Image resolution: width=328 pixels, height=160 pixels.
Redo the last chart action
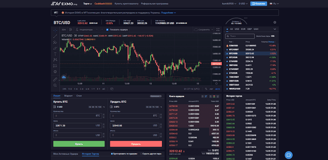pyautogui.click(x=102, y=29)
